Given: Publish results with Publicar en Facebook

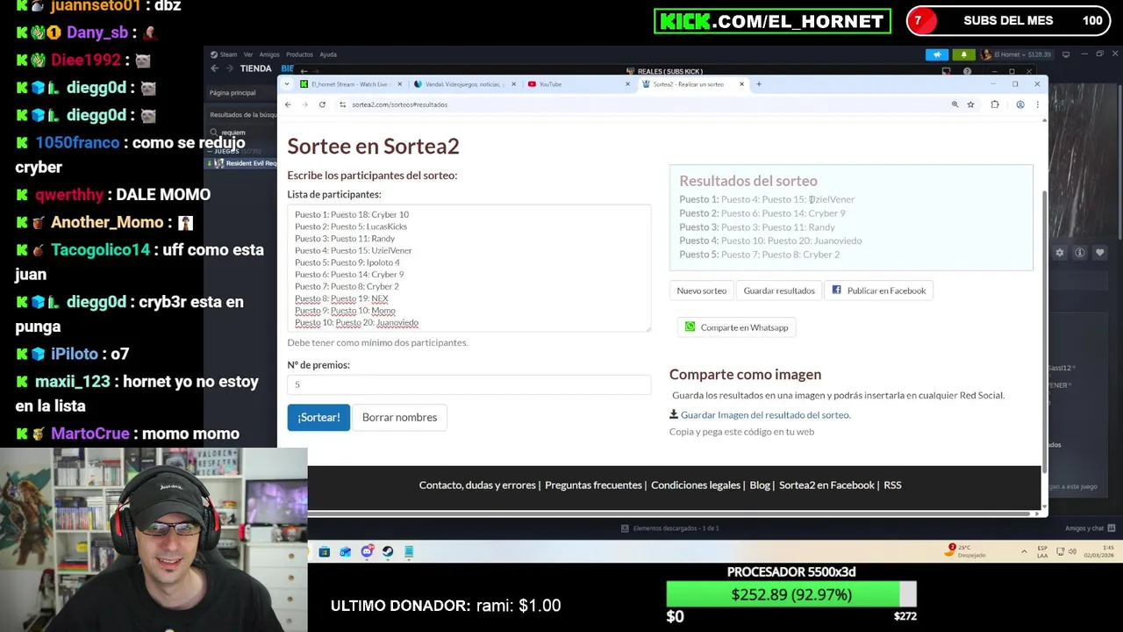Looking at the screenshot, I should (x=878, y=291).
